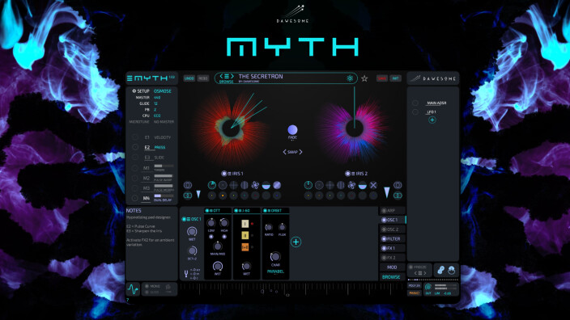Enable the J-60 mode II button
Image resolution: width=570 pixels, height=320 pixels.
click(x=245, y=235)
